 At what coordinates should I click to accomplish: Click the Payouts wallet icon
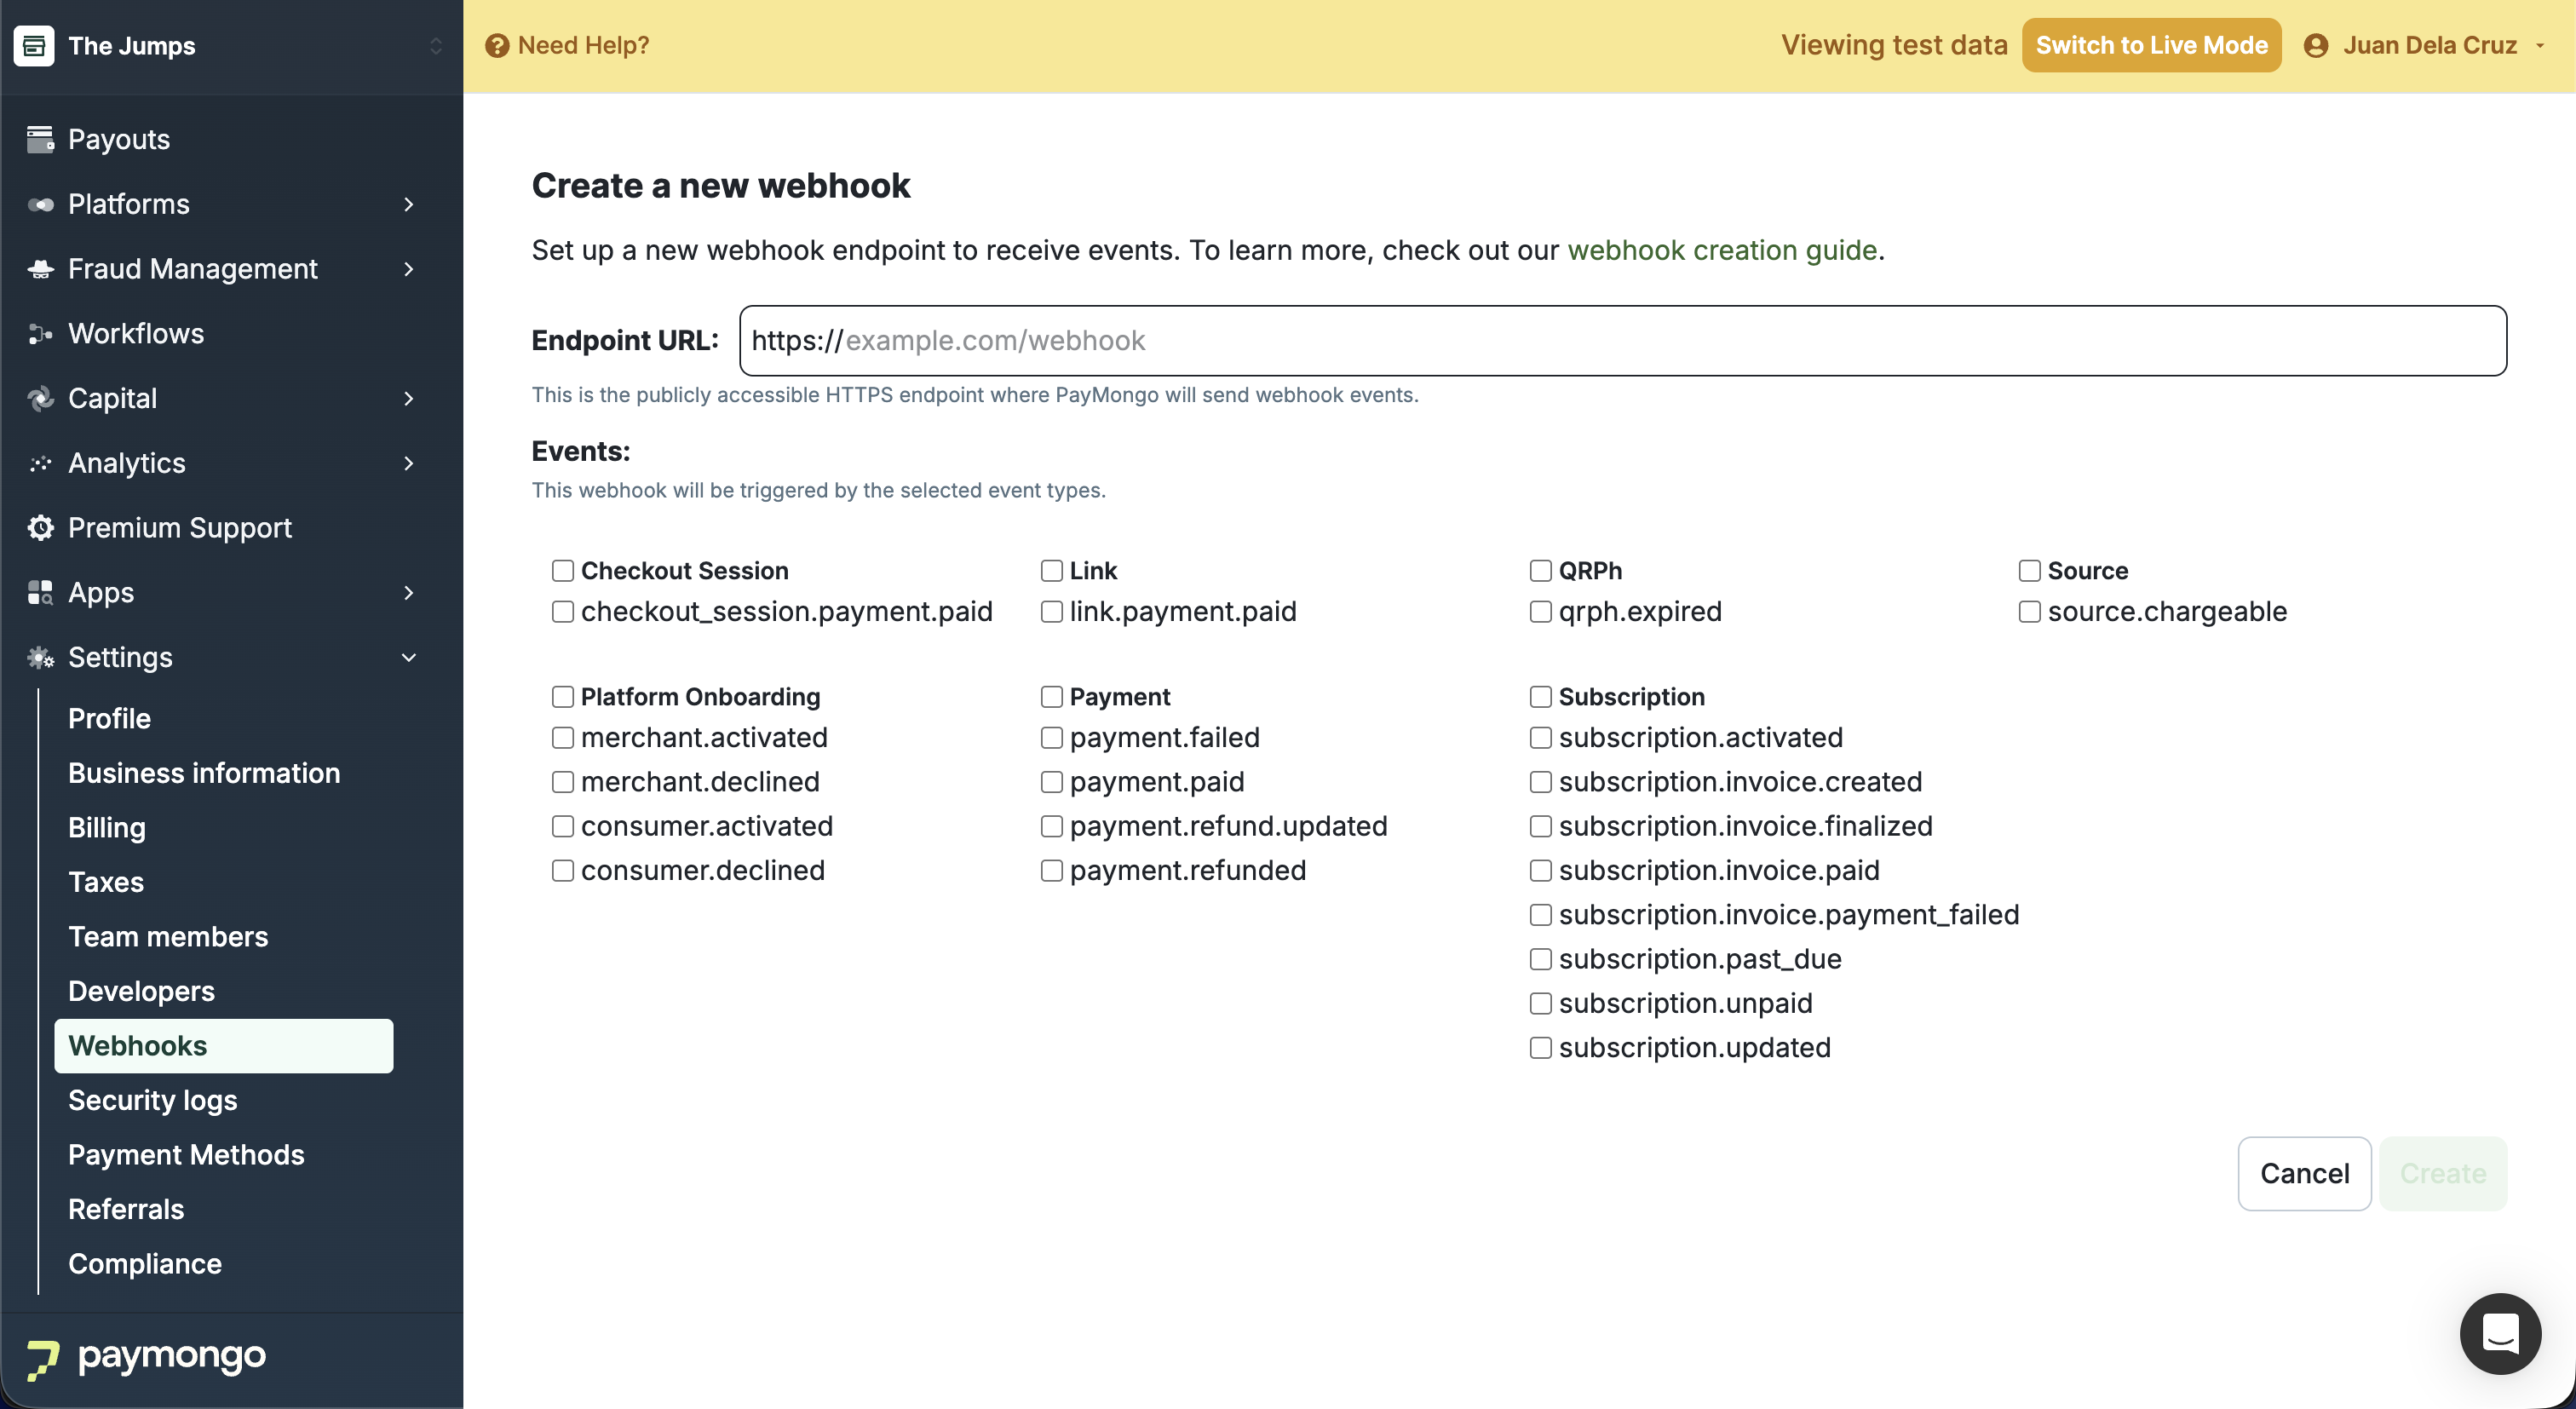40,139
